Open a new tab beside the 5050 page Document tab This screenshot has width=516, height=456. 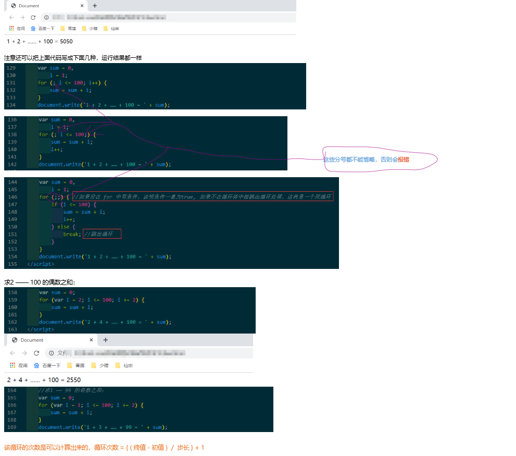[x=95, y=6]
